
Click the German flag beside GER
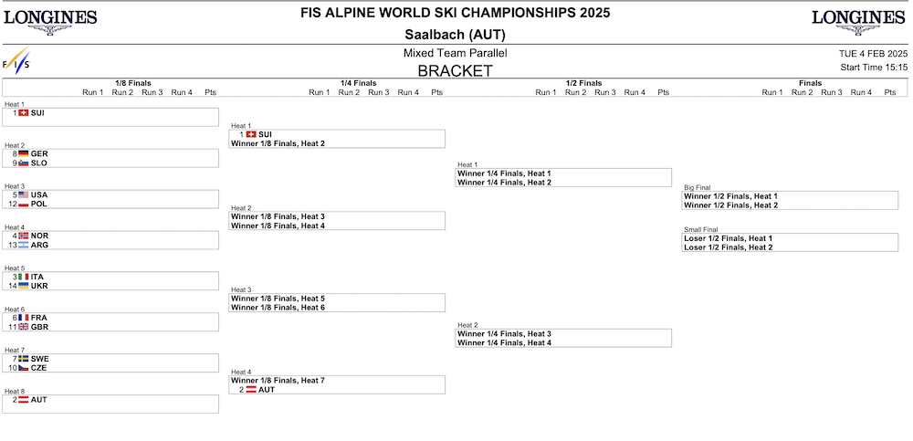24,153
